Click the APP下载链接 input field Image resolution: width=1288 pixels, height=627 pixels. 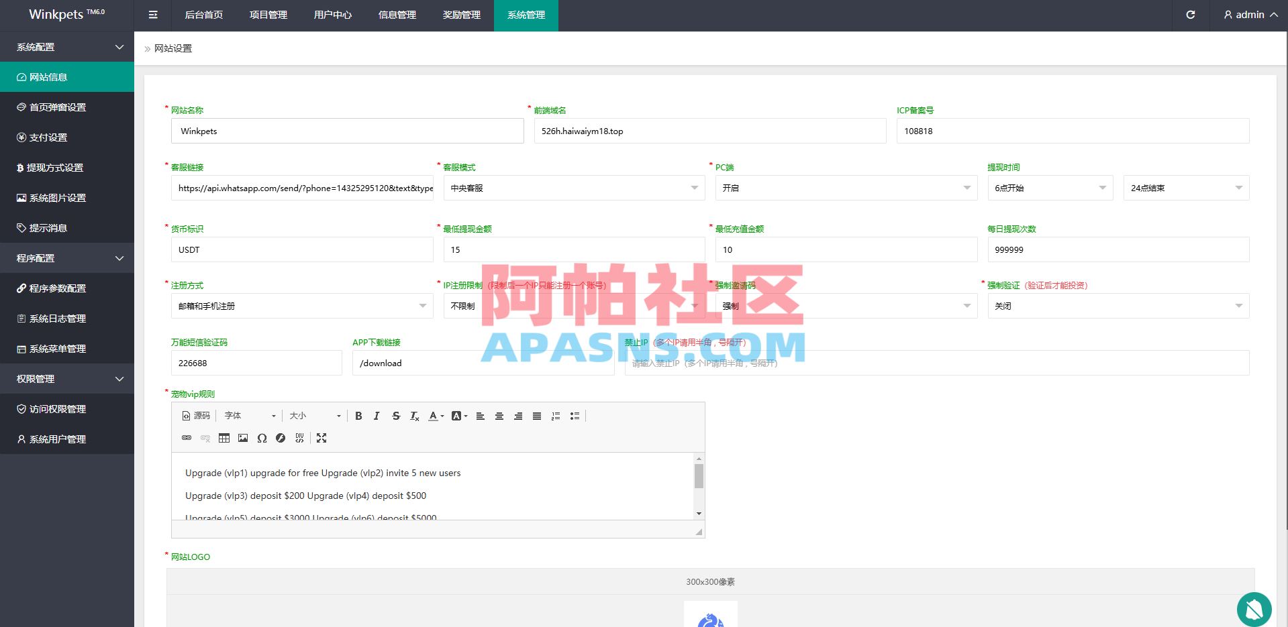[483, 363]
